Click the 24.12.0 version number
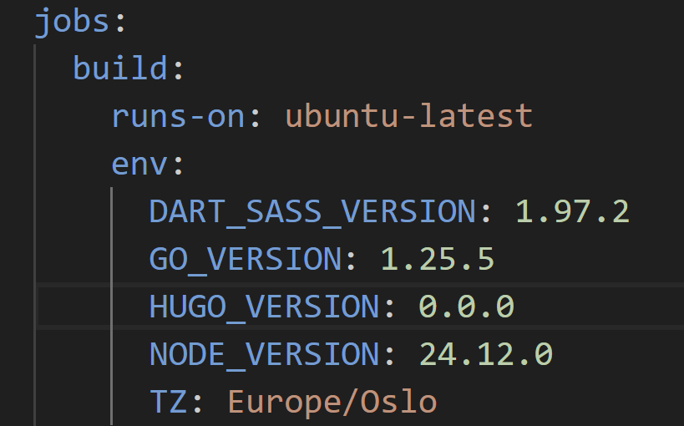 coord(486,354)
